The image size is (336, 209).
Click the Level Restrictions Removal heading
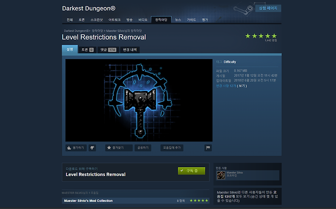(104, 37)
